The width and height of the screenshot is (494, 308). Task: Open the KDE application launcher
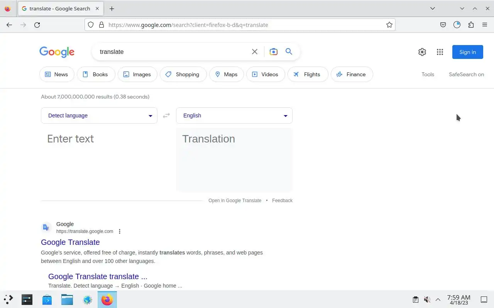[8, 300]
